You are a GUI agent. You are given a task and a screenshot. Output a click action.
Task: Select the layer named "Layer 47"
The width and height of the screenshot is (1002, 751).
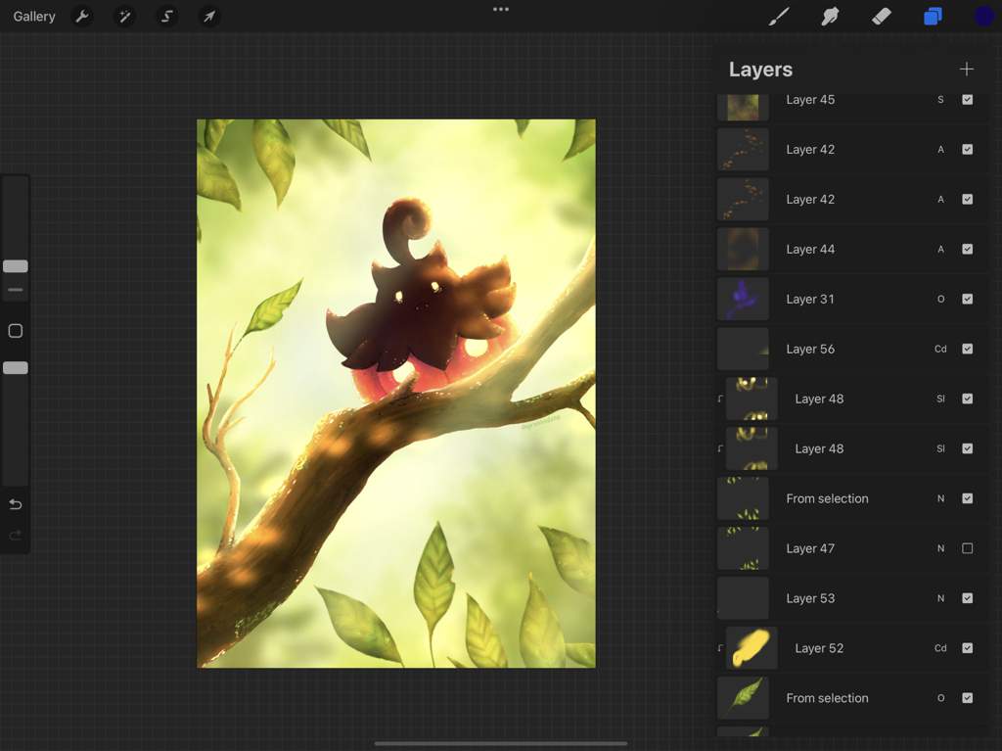pos(810,548)
